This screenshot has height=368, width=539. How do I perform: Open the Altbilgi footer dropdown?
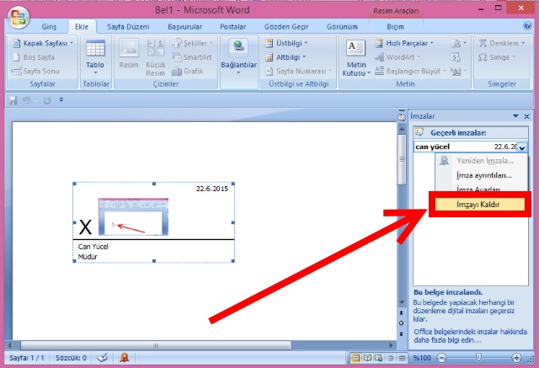(286, 57)
